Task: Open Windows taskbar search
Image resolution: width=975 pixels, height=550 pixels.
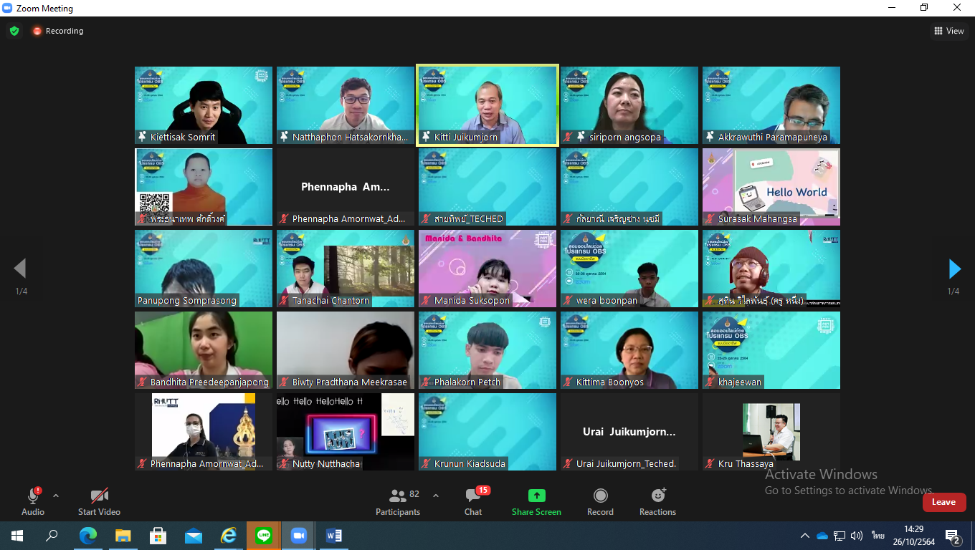Action: (52, 535)
